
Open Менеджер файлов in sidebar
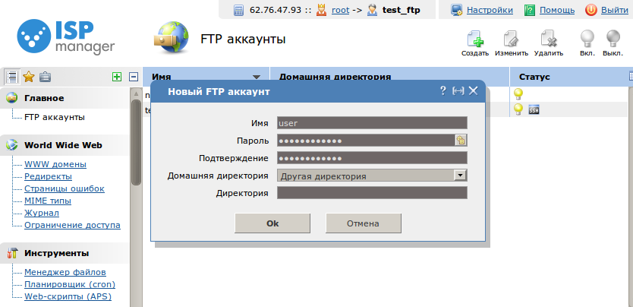pyautogui.click(x=65, y=272)
